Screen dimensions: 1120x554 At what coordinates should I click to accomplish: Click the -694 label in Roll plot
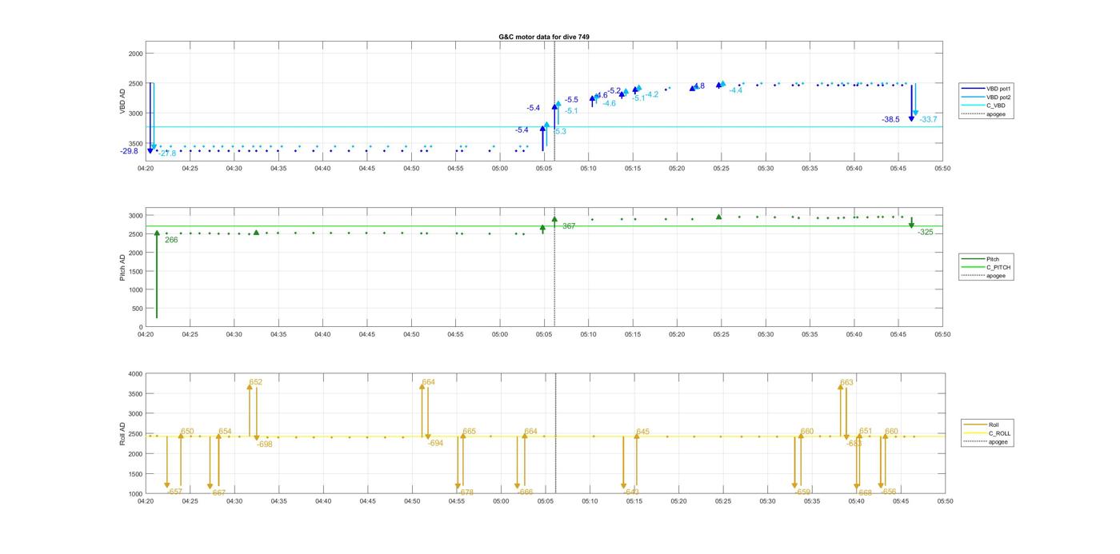tap(435, 443)
